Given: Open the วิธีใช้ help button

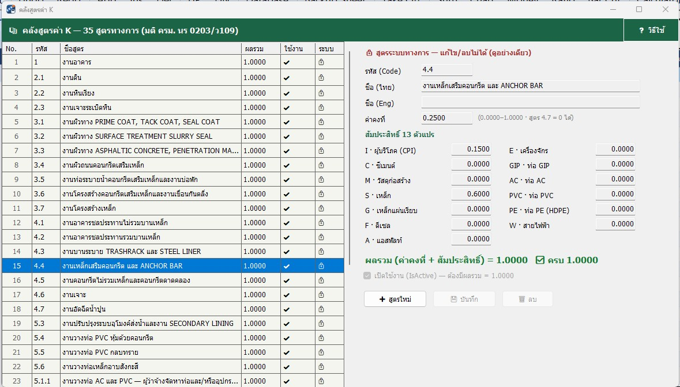Looking at the screenshot, I should pos(651,31).
